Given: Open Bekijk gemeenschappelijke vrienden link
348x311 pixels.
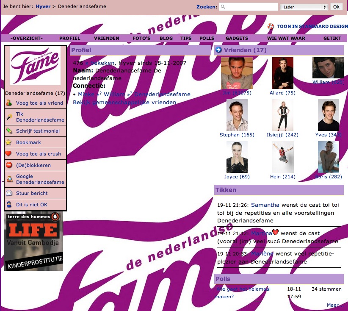Looking at the screenshot, I should (x=124, y=103).
